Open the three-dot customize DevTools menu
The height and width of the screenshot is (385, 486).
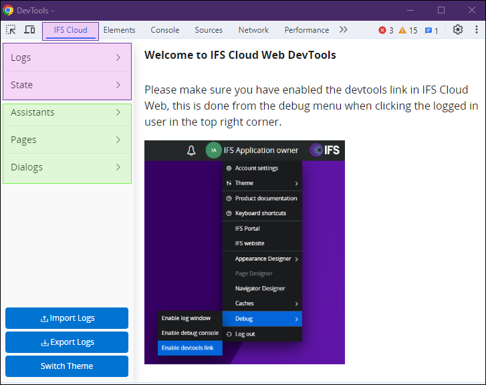476,30
